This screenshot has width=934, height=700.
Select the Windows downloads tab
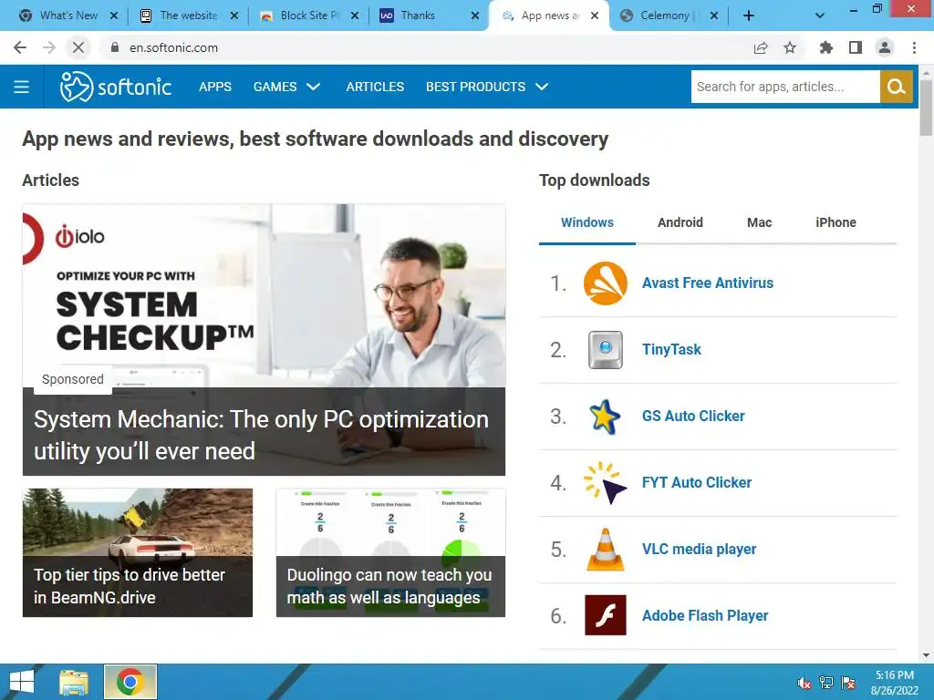coord(587,222)
